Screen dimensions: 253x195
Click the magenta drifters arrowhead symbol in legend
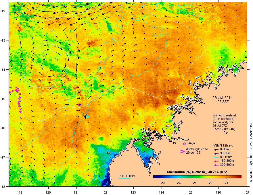182,151
